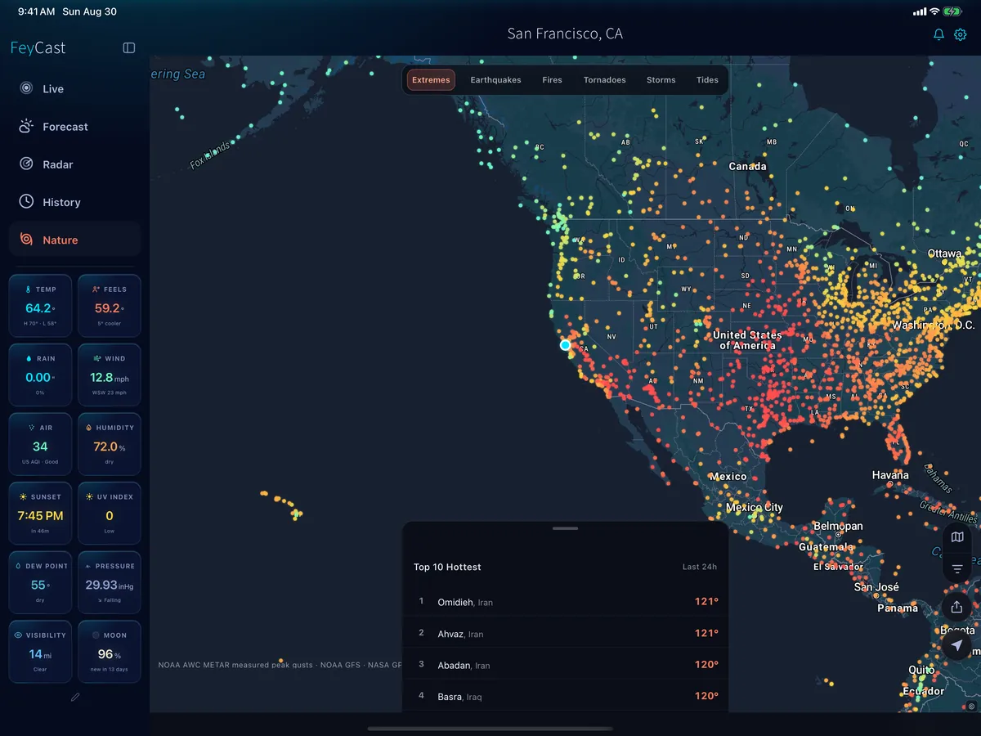
Task: Click the Wi-Fi status icon
Action: click(x=934, y=11)
